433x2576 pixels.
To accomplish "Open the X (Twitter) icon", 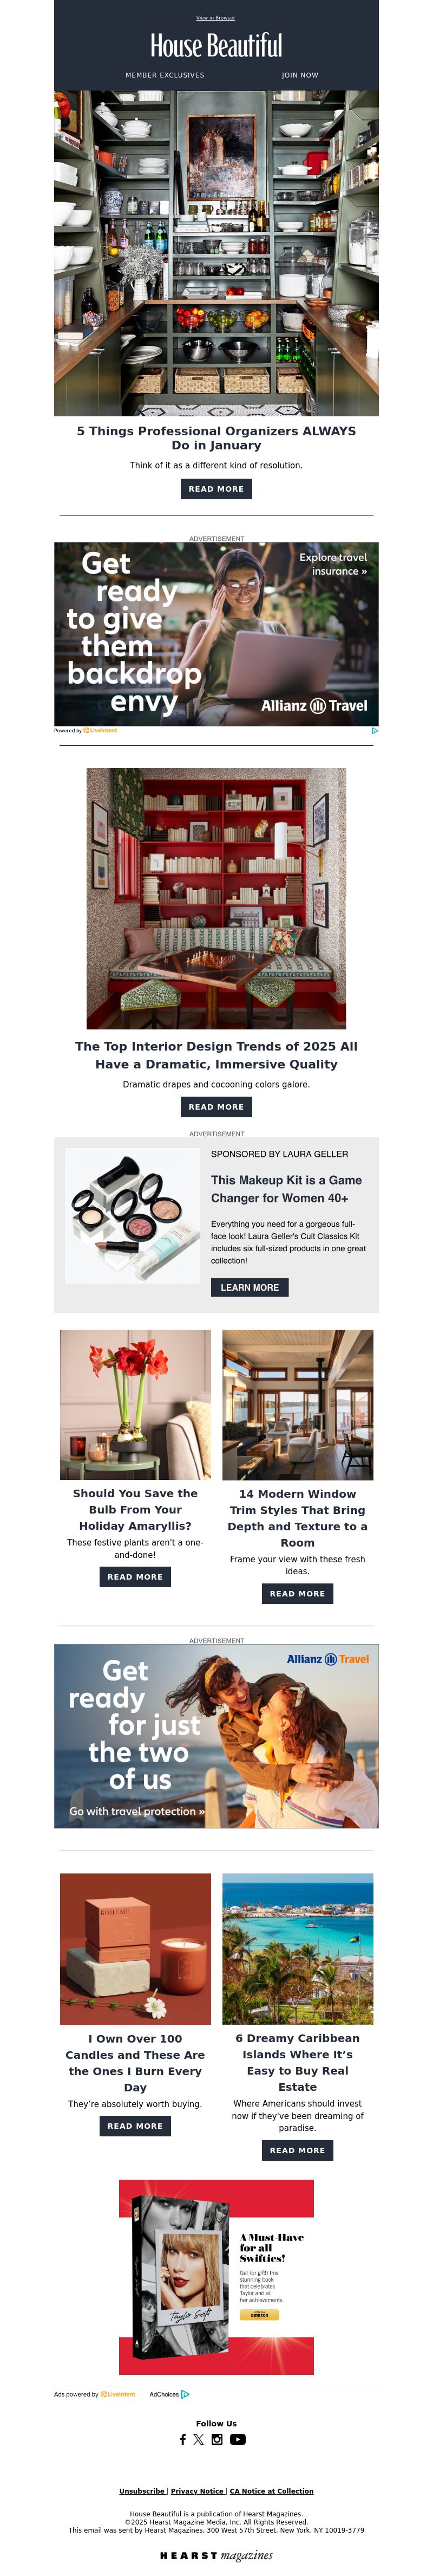I will (x=199, y=2439).
